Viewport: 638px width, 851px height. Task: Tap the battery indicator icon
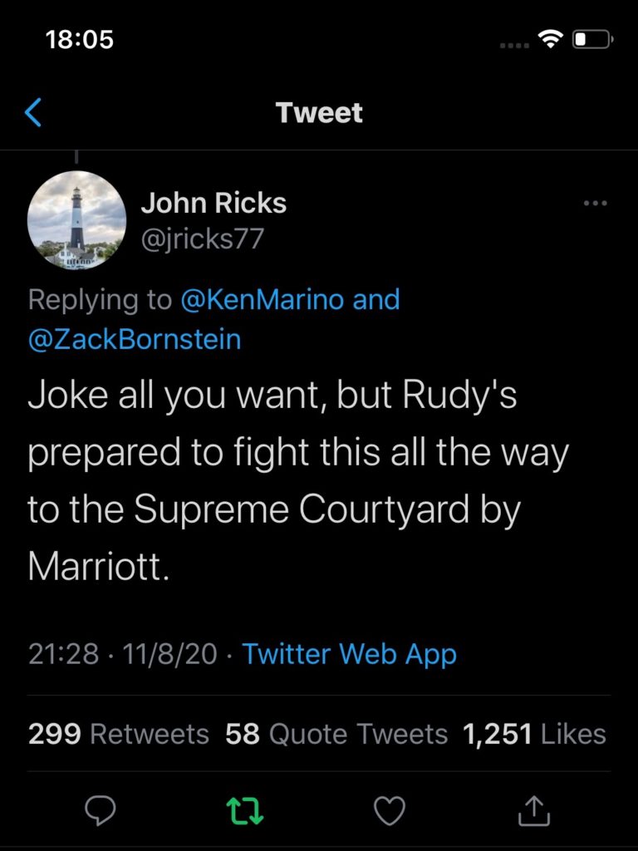(x=593, y=39)
